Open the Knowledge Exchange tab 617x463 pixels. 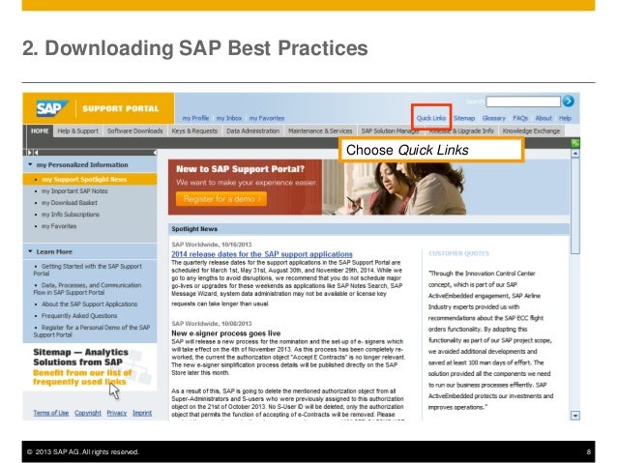click(531, 131)
